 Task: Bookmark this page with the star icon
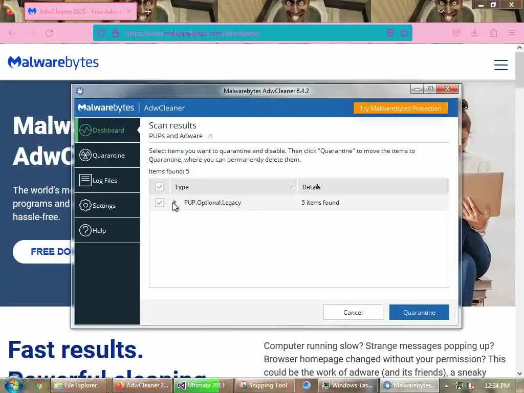[x=404, y=33]
